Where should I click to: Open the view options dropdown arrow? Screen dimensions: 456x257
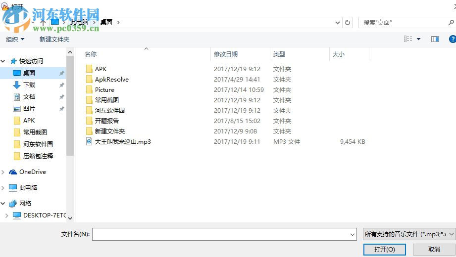[x=418, y=39]
